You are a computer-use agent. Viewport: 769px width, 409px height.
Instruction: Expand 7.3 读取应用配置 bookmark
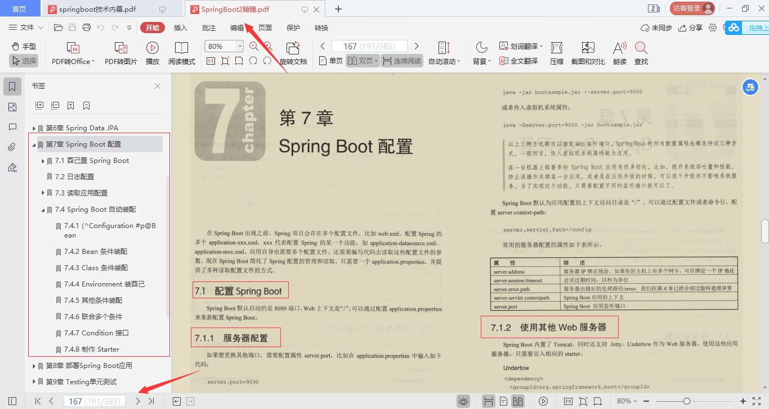pyautogui.click(x=43, y=193)
